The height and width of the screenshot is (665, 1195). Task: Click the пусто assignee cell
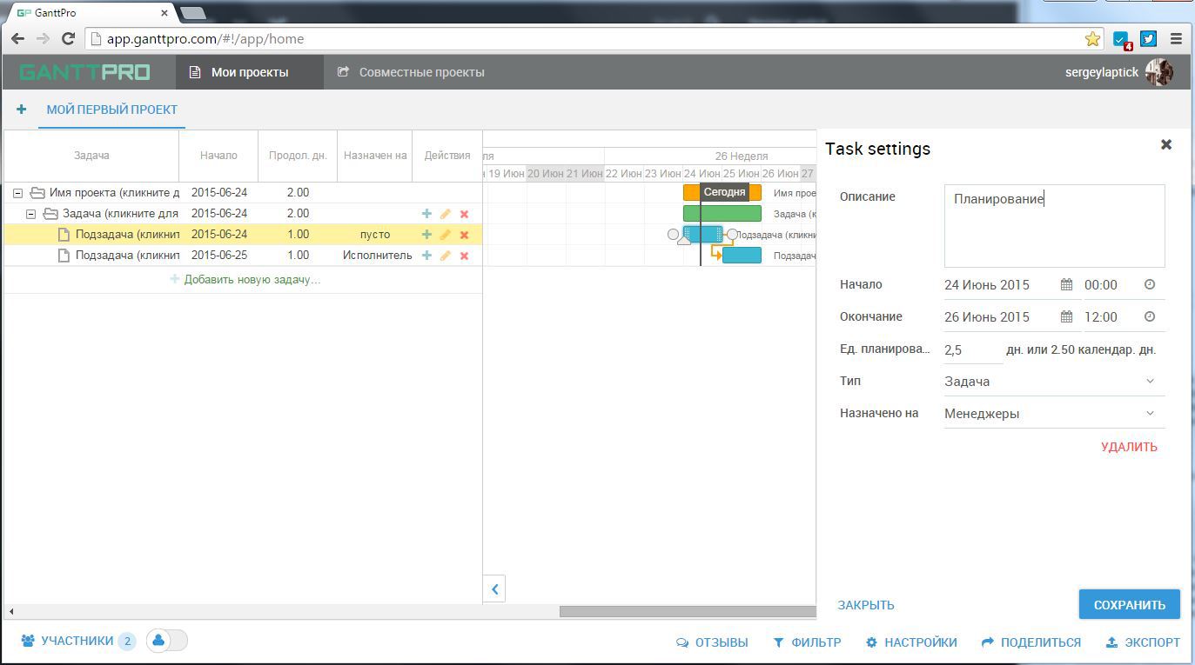tap(375, 234)
